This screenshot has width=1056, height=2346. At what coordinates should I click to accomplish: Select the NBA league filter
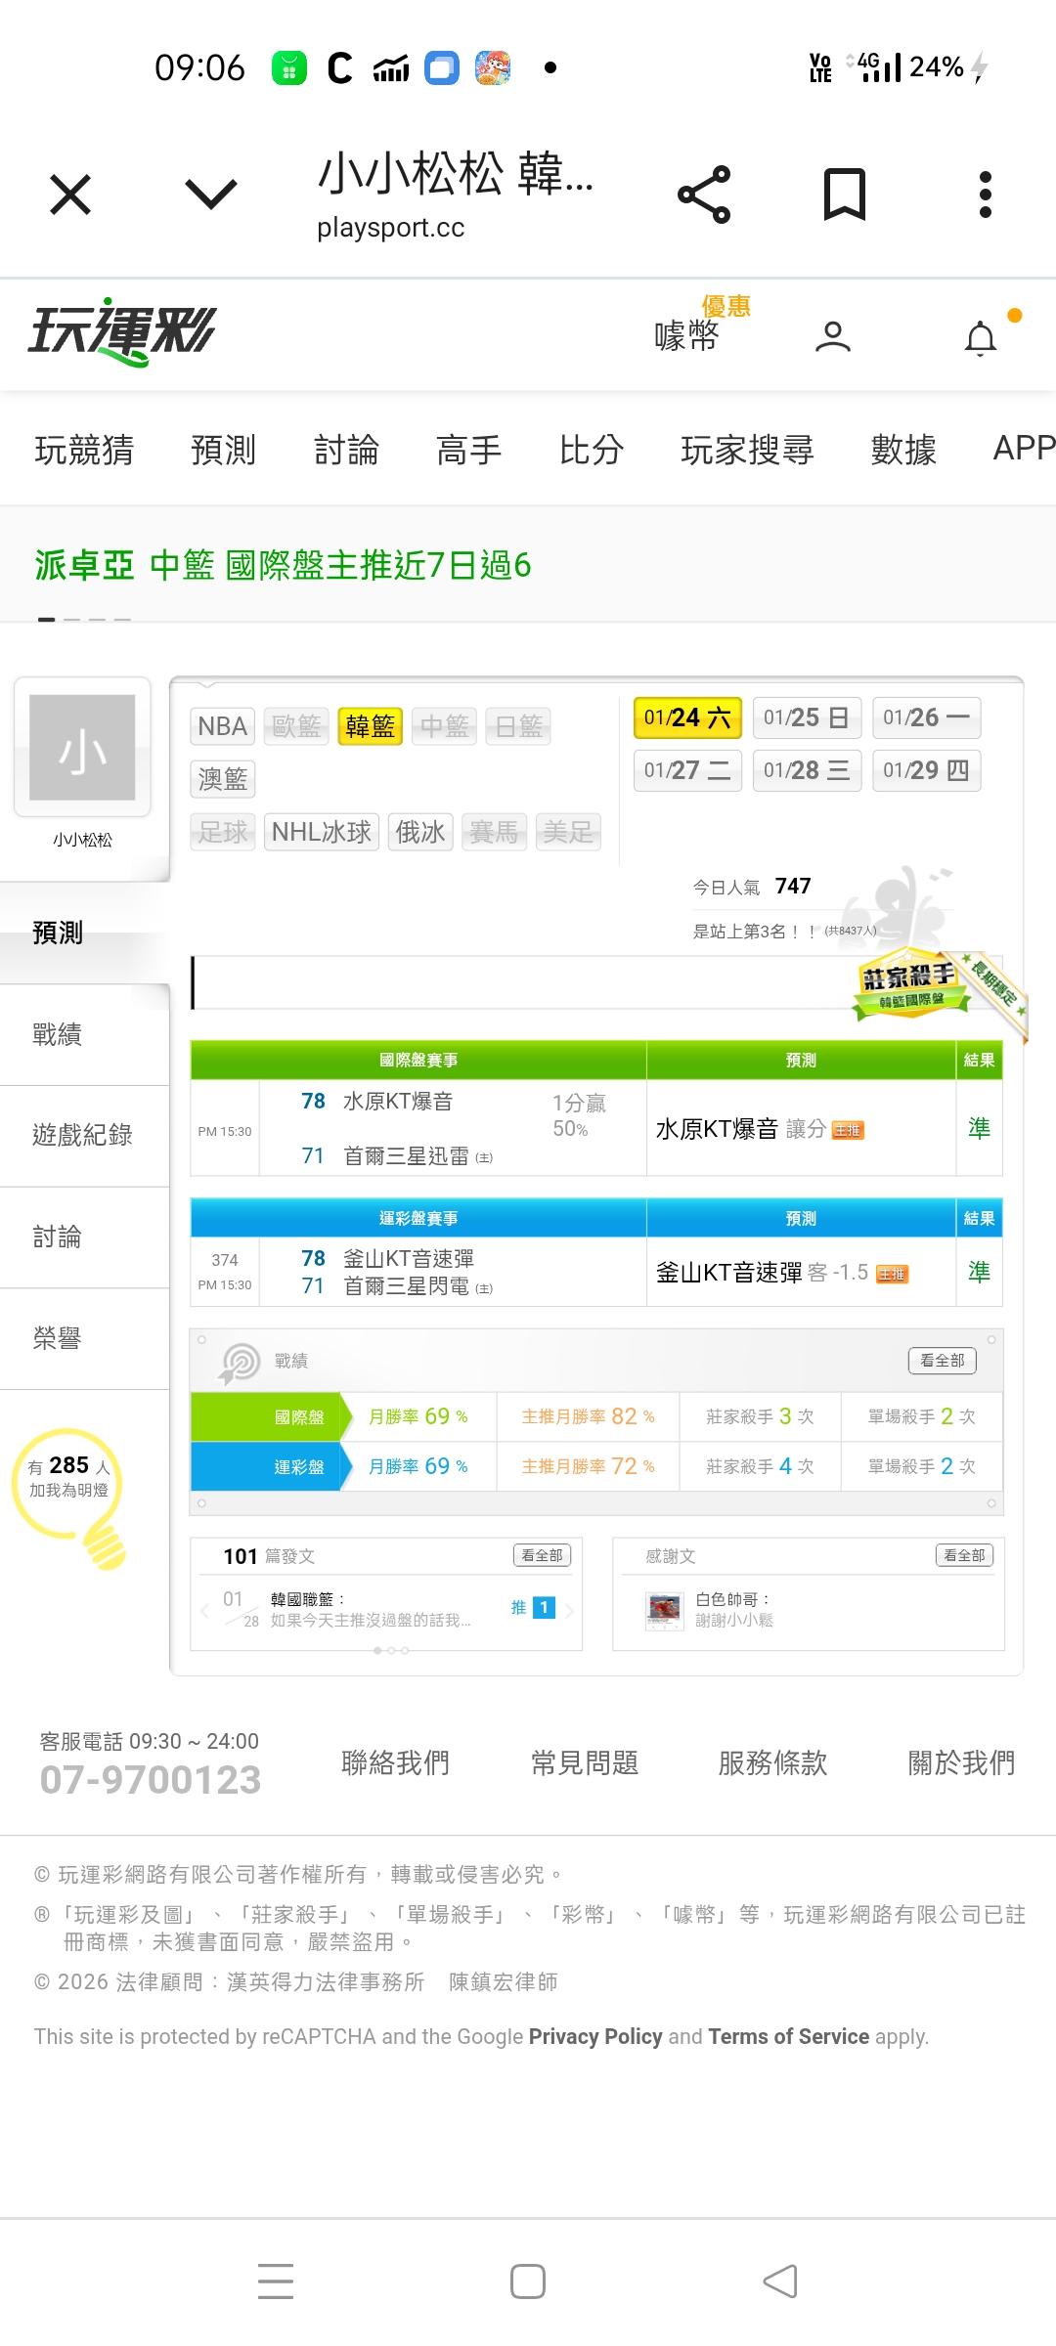pos(222,726)
